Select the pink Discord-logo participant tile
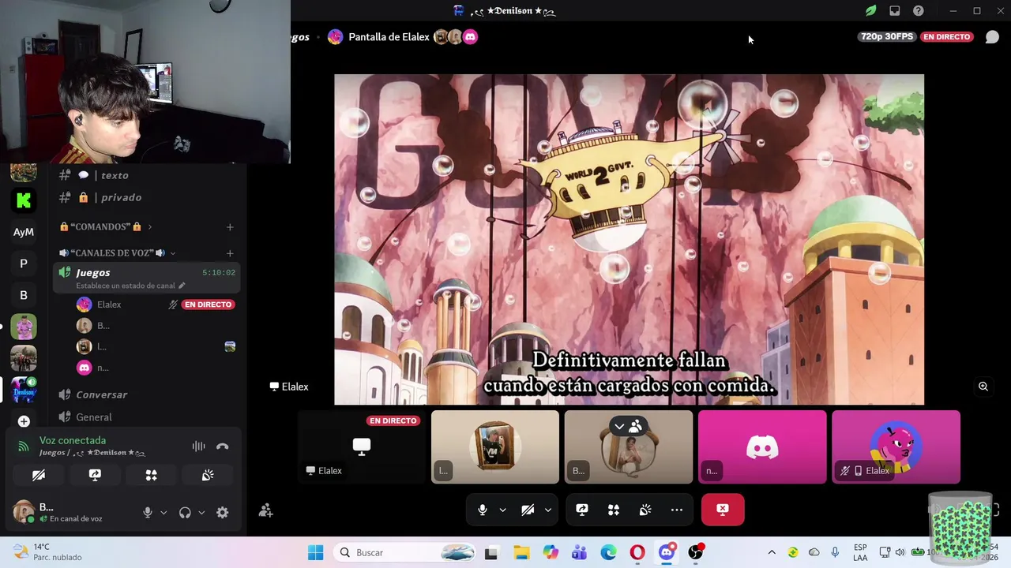 click(x=762, y=447)
